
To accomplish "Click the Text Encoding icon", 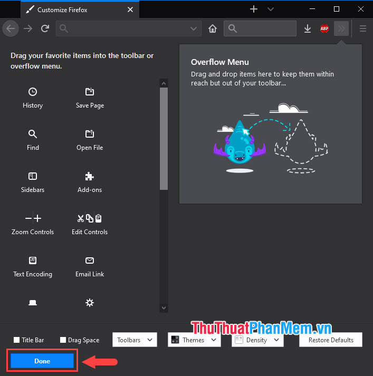I will click(33, 261).
